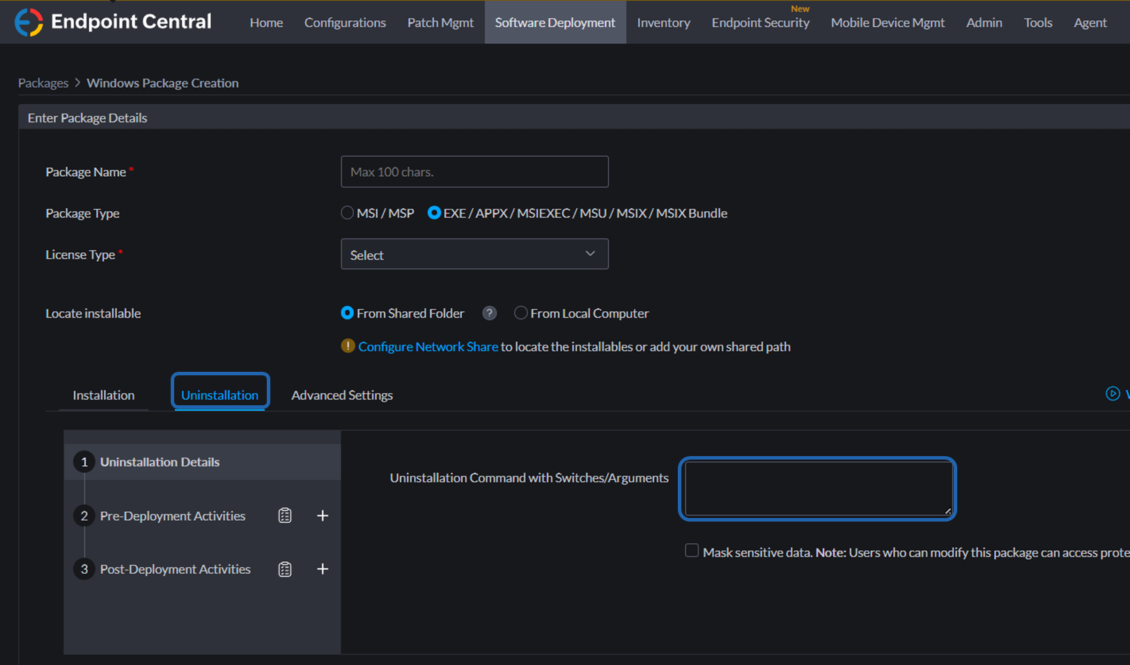Screen dimensions: 1130x665
Task: Click the Configure Network Share link
Action: point(428,346)
